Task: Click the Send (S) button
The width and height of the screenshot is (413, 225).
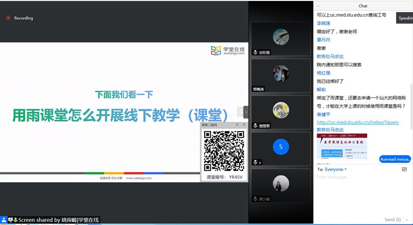Action: 393,220
